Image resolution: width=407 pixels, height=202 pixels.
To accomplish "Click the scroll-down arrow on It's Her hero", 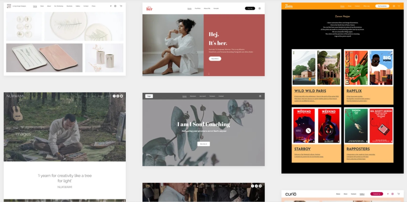I will tap(209, 74).
